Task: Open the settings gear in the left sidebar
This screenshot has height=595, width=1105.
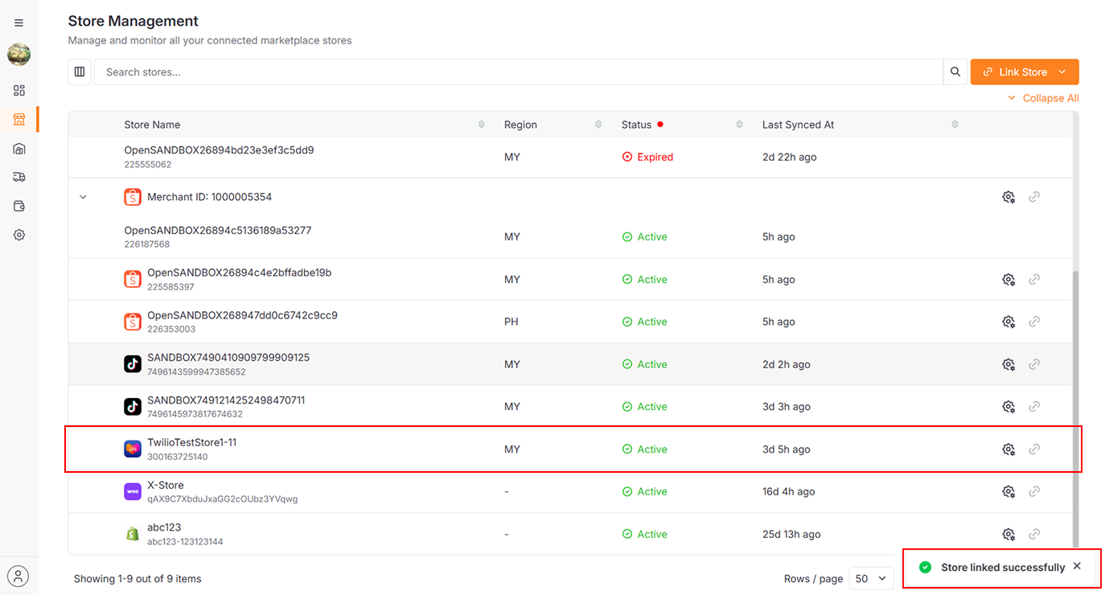Action: click(19, 235)
